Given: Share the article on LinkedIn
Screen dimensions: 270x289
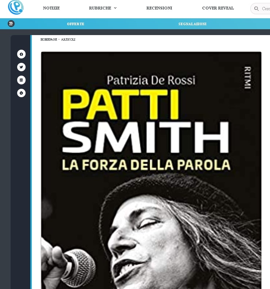Looking at the screenshot, I should [x=22, y=80].
